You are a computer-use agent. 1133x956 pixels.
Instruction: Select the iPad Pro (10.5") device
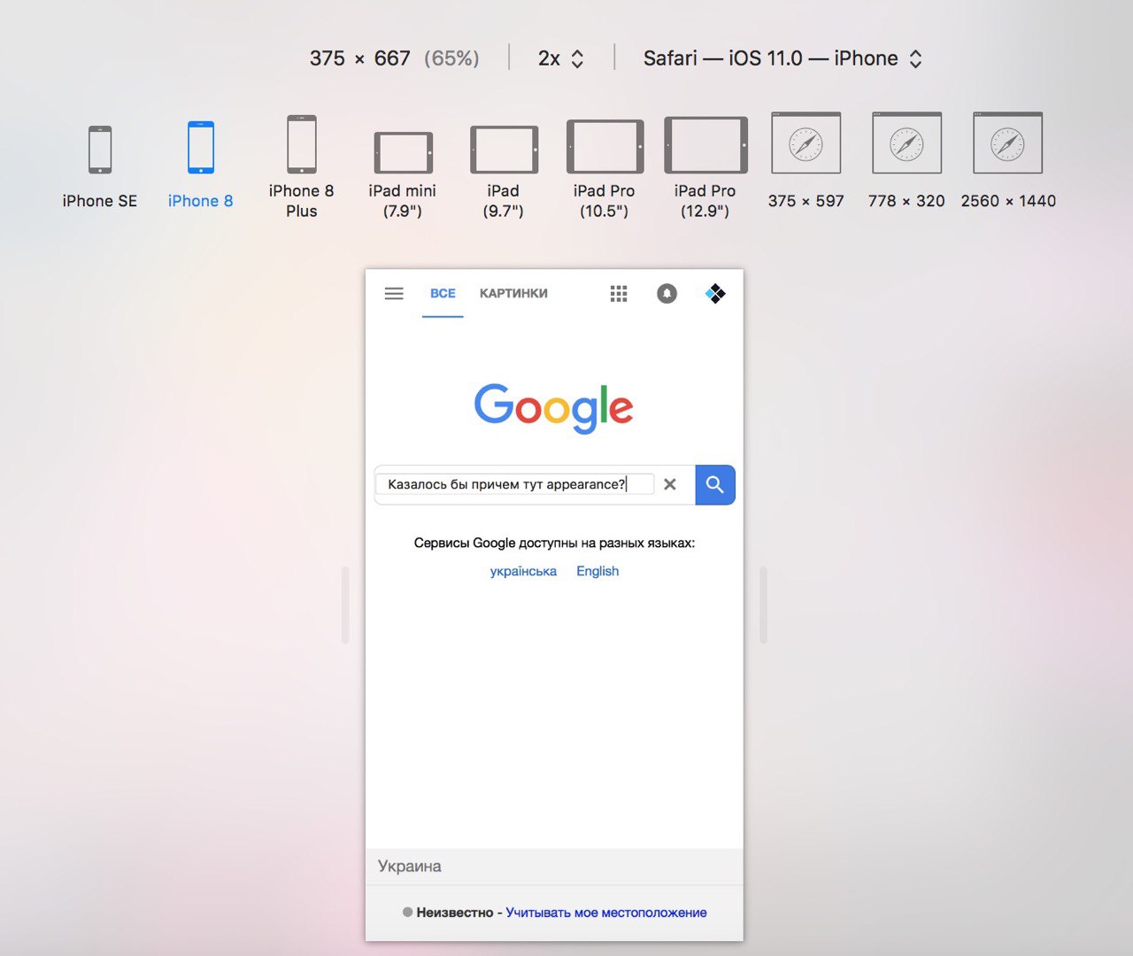point(605,147)
